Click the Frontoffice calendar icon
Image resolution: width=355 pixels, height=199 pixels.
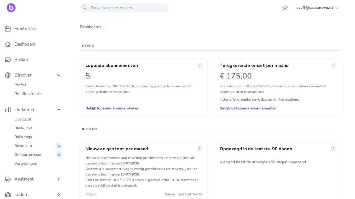point(8,29)
